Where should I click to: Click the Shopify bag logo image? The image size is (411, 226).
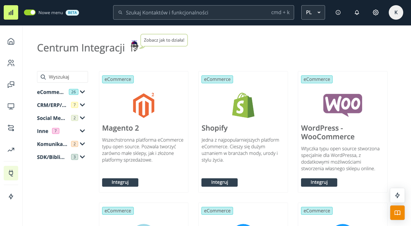243,105
